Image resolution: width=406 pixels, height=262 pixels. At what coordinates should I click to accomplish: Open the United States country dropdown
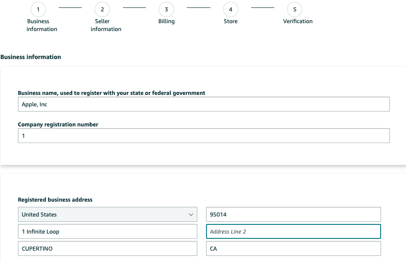coord(108,214)
